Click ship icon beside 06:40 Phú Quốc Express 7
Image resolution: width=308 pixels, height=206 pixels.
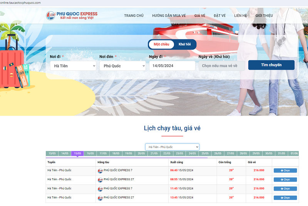tap(100, 171)
